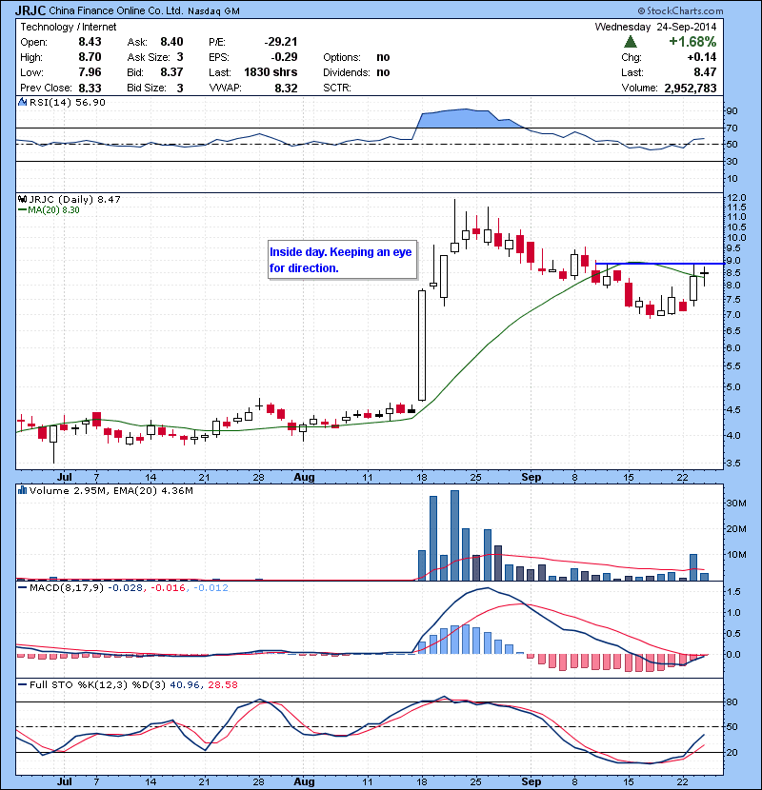
Task: Click the 30M volume axis label
Action: [737, 503]
